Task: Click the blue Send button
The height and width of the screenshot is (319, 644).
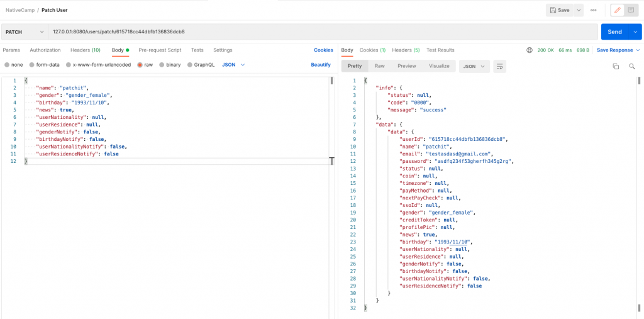Action: 615,31
